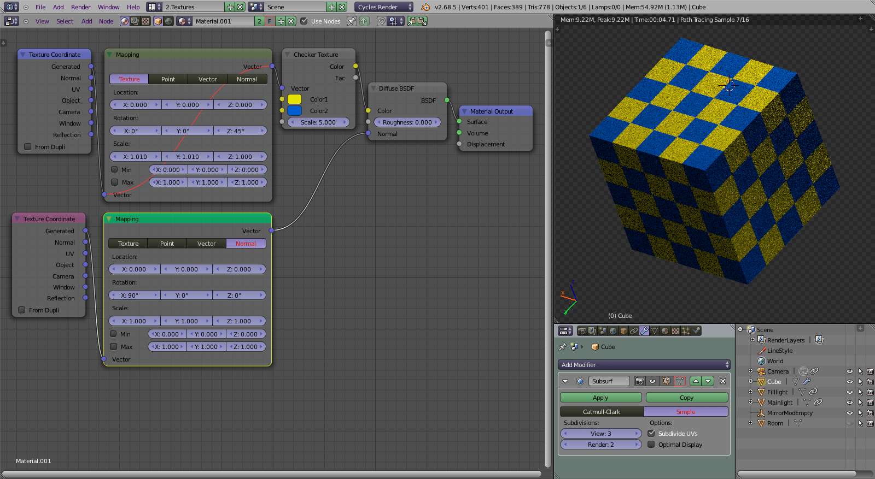Screen dimensions: 875x479
Task: Open the Node menu in node editor
Action: (106, 21)
